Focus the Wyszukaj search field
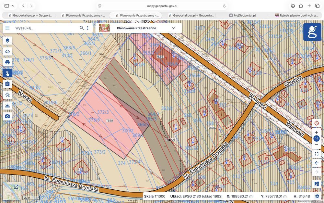Viewport: 324px width, 203px height. click(46, 28)
